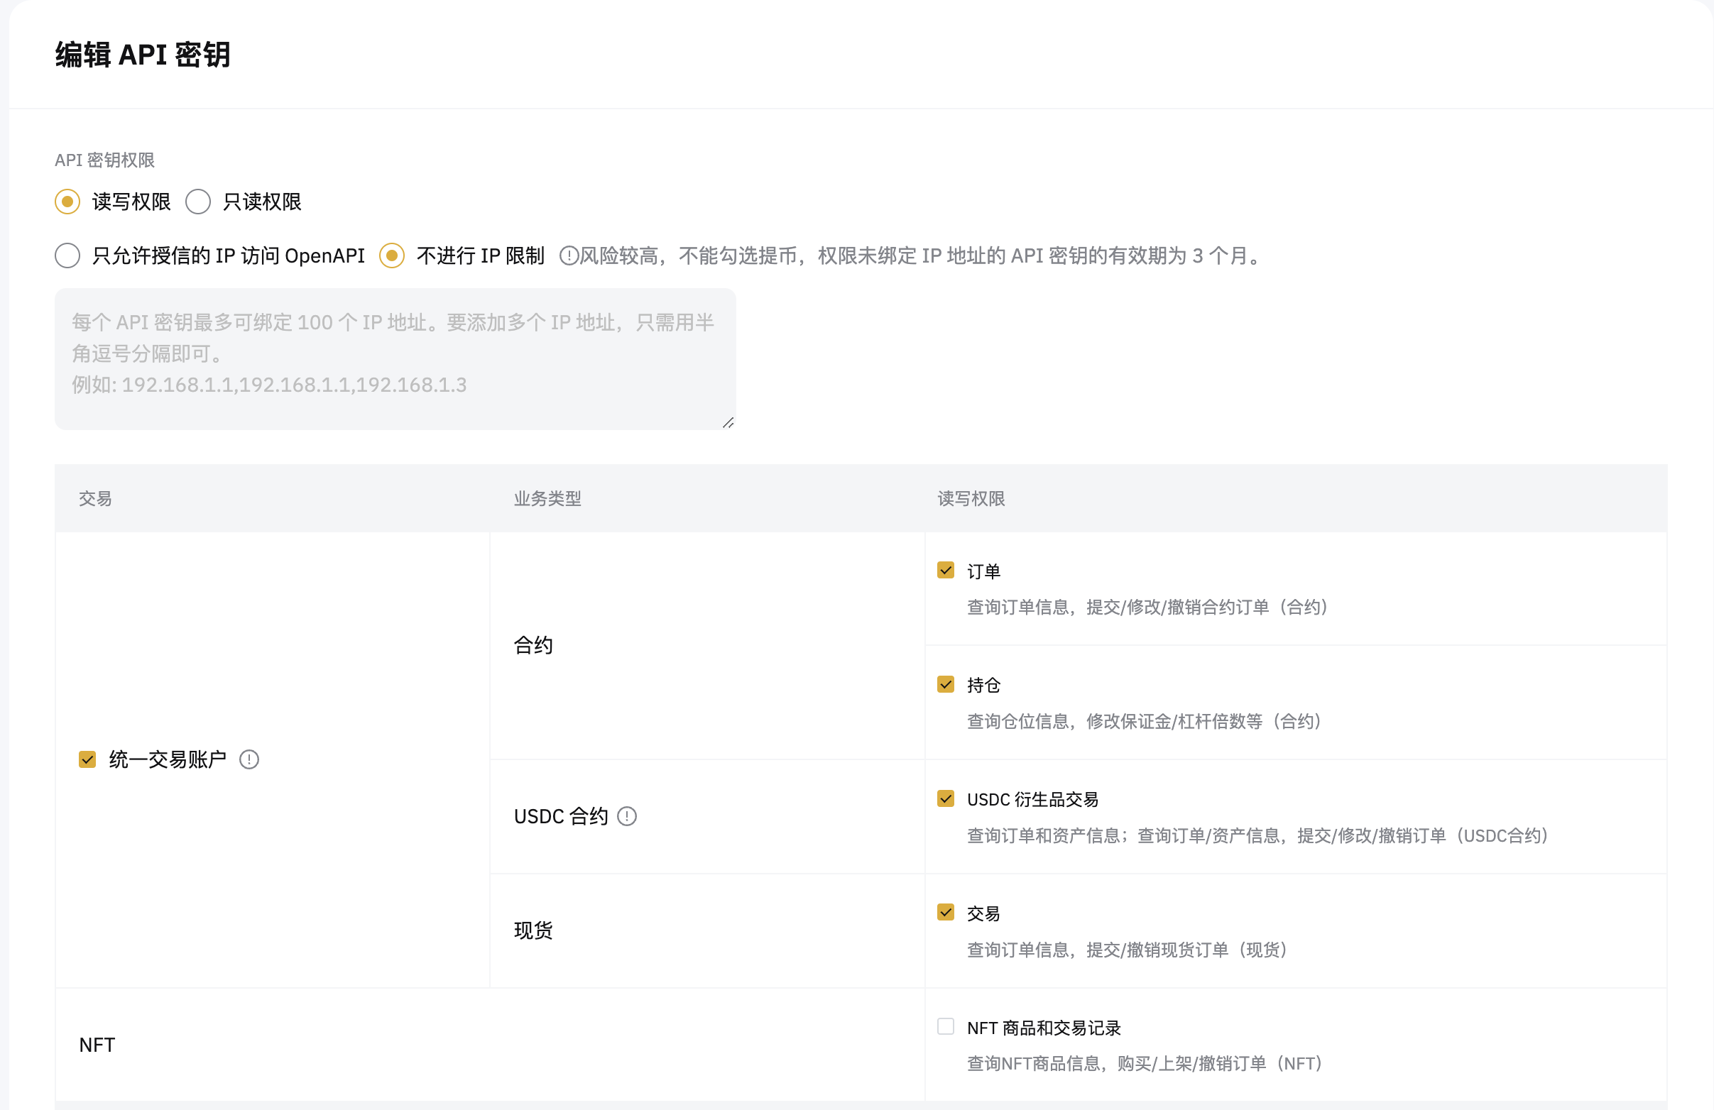Click 业务类型 column header

click(547, 498)
